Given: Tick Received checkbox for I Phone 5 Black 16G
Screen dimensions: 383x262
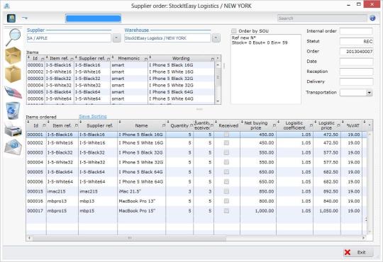Looking at the screenshot, I should pyautogui.click(x=226, y=135).
